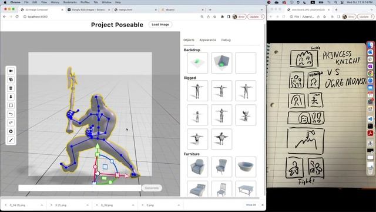376x212 pixels.
Task: Bookmark the localhost page with the star
Action: coord(214,16)
